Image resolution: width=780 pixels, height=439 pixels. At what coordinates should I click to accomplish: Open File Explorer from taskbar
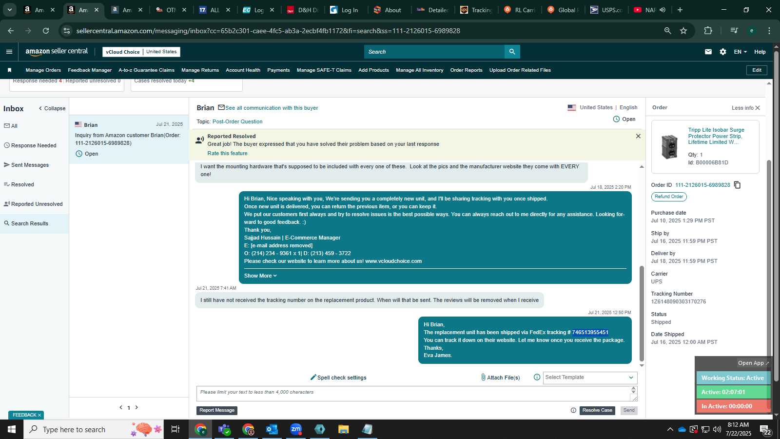[344, 429]
